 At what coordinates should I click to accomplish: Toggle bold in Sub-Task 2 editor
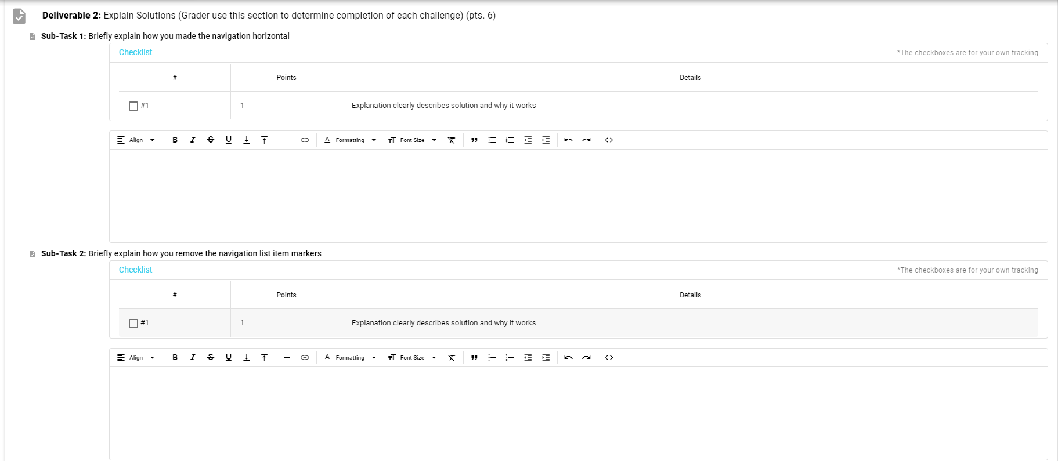[x=175, y=357]
